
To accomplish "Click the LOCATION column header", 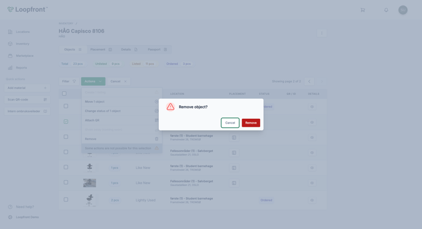I will coord(177,94).
